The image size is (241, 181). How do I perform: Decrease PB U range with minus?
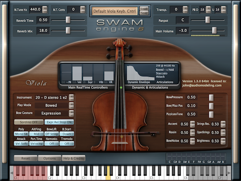pos(223,12)
